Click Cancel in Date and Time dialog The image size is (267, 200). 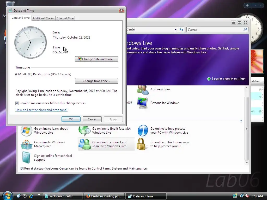click(92, 119)
